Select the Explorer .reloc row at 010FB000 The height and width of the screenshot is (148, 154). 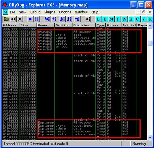coord(74,134)
